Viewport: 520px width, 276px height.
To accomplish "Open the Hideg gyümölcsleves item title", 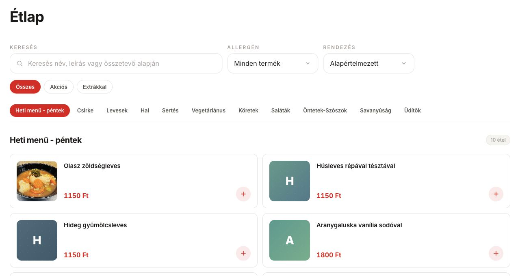I will 95,225.
